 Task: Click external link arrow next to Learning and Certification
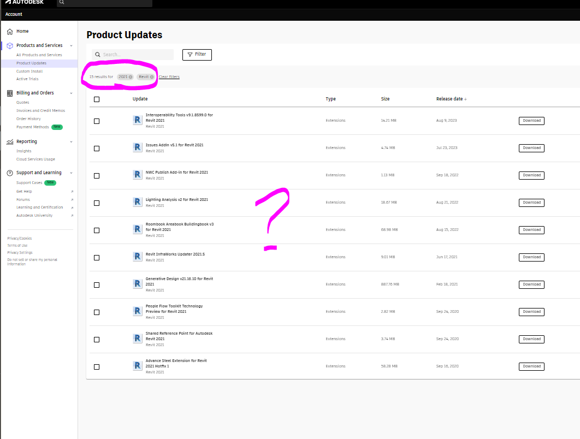pyautogui.click(x=72, y=208)
